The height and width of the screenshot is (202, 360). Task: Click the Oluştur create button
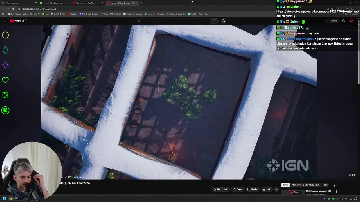pos(332,21)
